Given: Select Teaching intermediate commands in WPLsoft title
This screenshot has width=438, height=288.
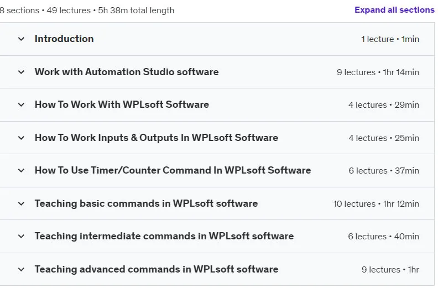Looking at the screenshot, I should pos(164,236).
